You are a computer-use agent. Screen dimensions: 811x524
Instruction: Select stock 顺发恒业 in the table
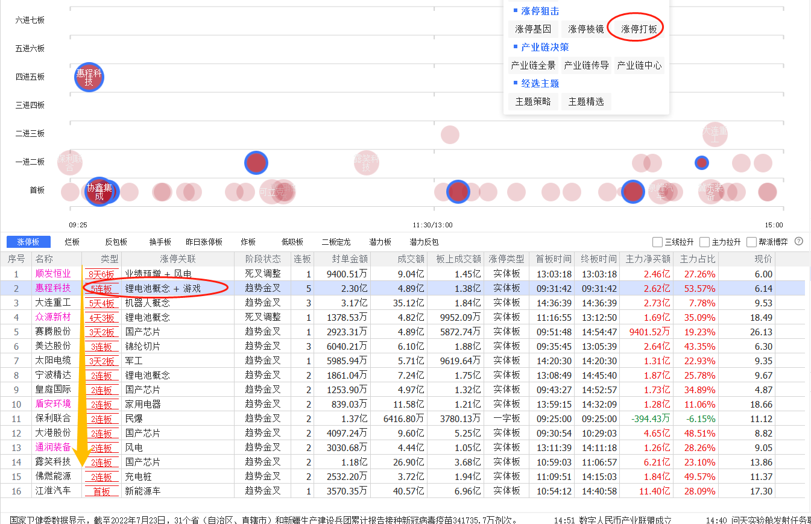tap(52, 274)
